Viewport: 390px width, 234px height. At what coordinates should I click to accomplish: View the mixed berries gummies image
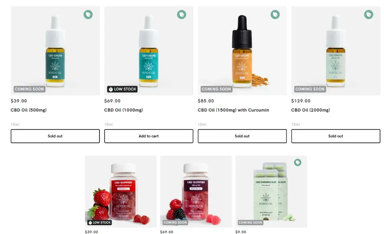pos(196,191)
